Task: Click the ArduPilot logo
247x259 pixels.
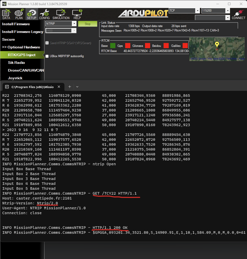Action: click(143, 14)
